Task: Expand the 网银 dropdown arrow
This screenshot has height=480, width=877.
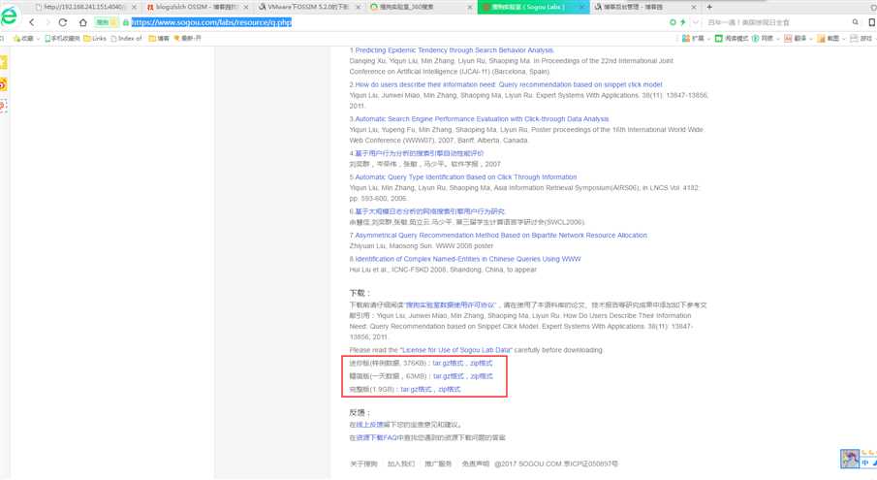Action: 778,39
